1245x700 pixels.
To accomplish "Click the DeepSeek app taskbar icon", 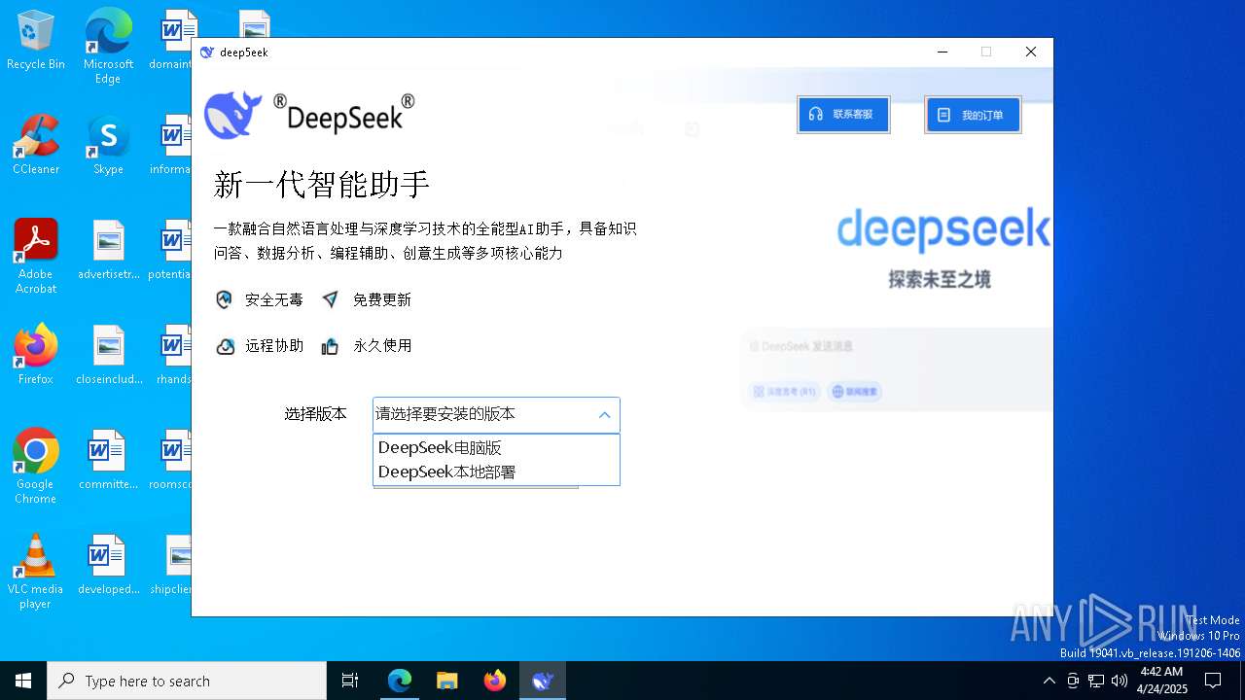I will pos(543,681).
